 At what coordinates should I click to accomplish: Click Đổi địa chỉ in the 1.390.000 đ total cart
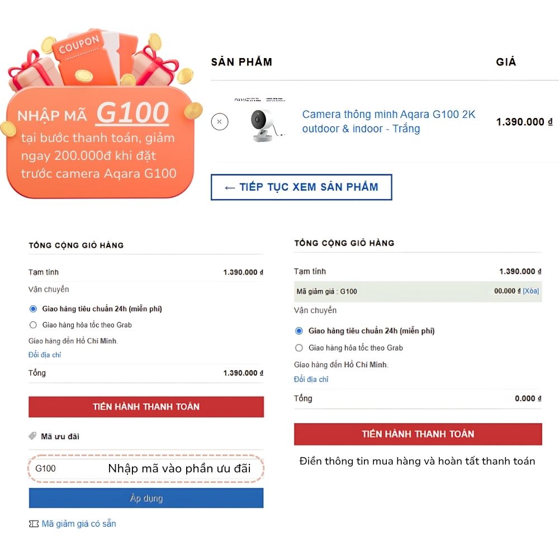(45, 355)
